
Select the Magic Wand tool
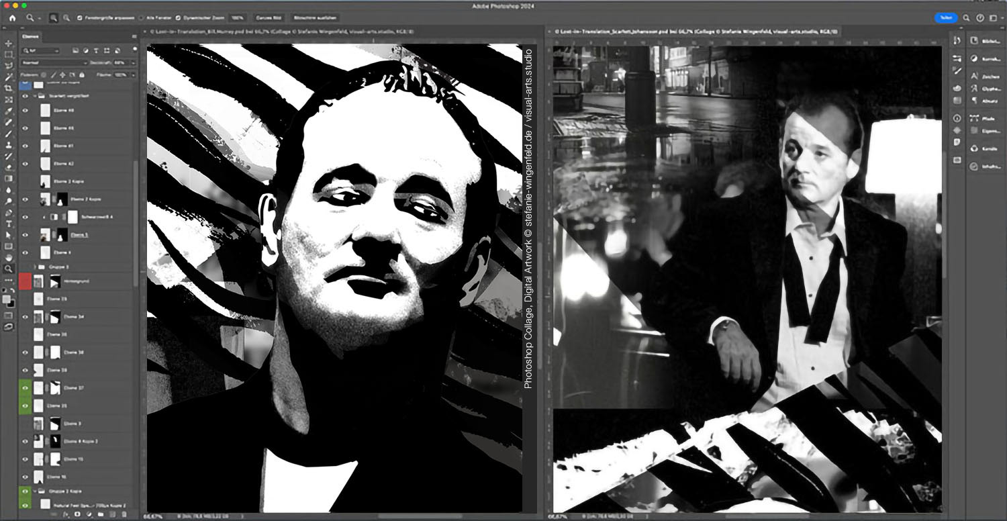pos(9,77)
